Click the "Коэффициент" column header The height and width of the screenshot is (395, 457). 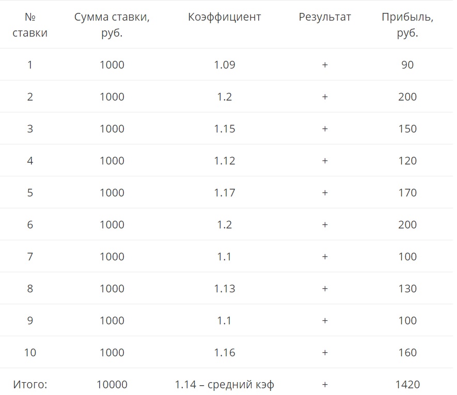[x=225, y=17]
